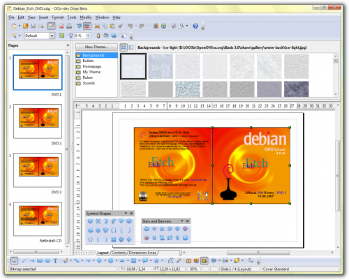Screen dimensions: 349x280
Task: Select the 5-point star shape
Action: (162, 229)
